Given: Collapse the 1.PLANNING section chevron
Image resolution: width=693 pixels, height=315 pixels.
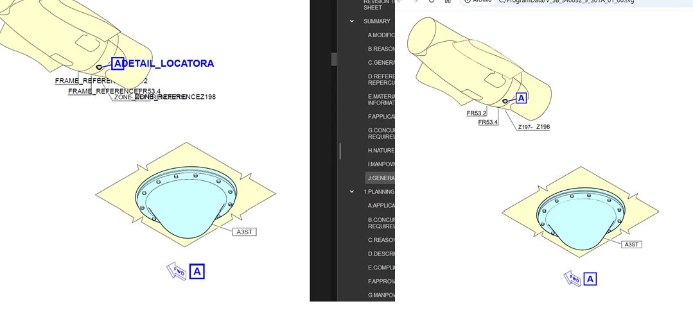Looking at the screenshot, I should (352, 191).
